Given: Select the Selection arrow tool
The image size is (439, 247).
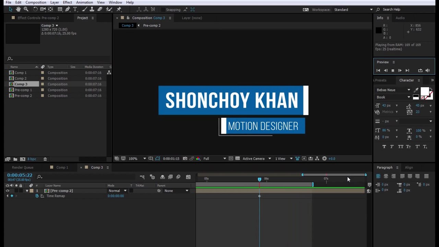Looking at the screenshot, I should 10,9.
